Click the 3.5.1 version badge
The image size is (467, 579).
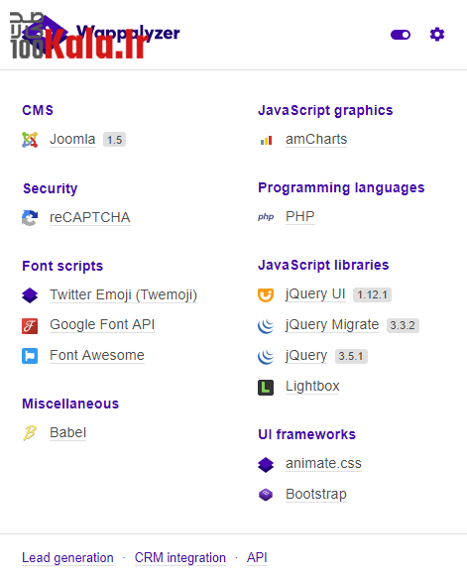tap(351, 356)
